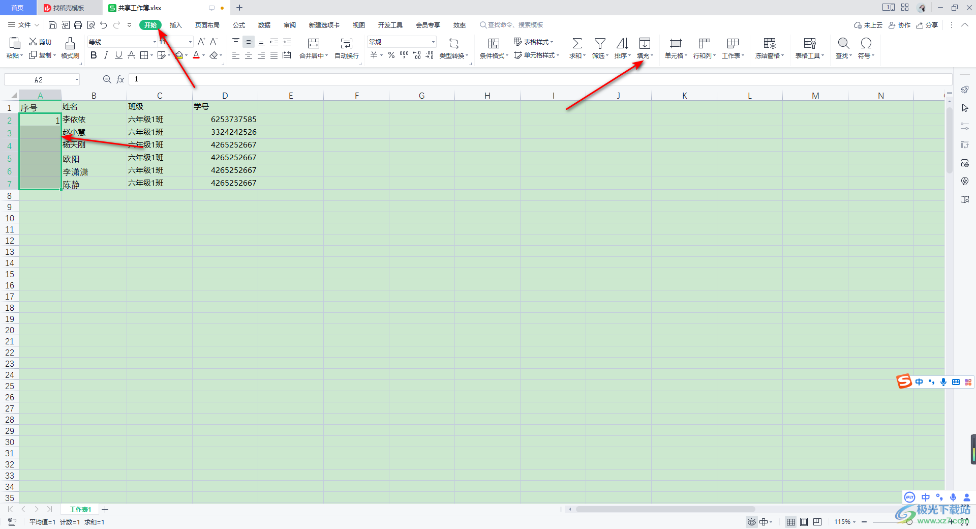Click Paste (粘贴) button
The width and height of the screenshot is (976, 529).
click(15, 48)
